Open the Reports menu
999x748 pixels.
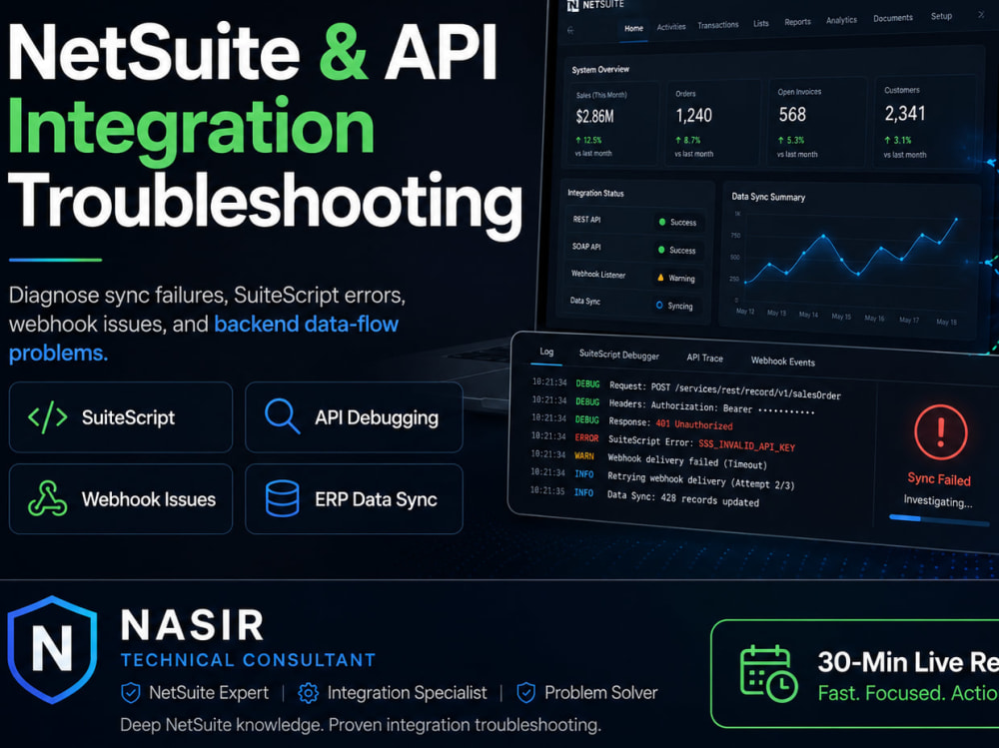[x=797, y=22]
